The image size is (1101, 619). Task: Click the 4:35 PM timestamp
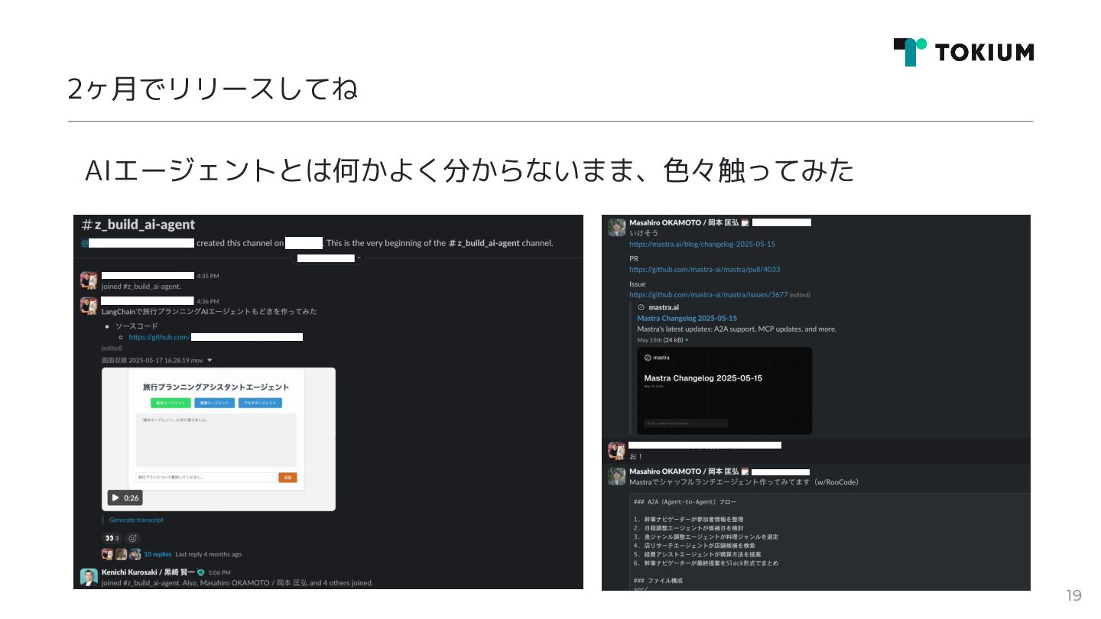coord(208,276)
